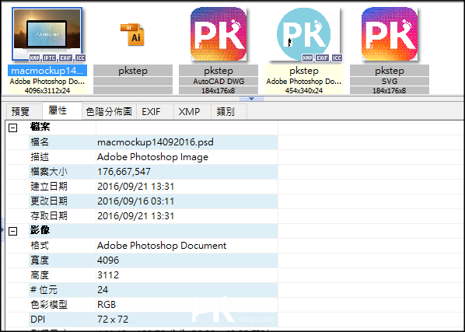
Task: Click the SVG format label
Action: click(390, 81)
